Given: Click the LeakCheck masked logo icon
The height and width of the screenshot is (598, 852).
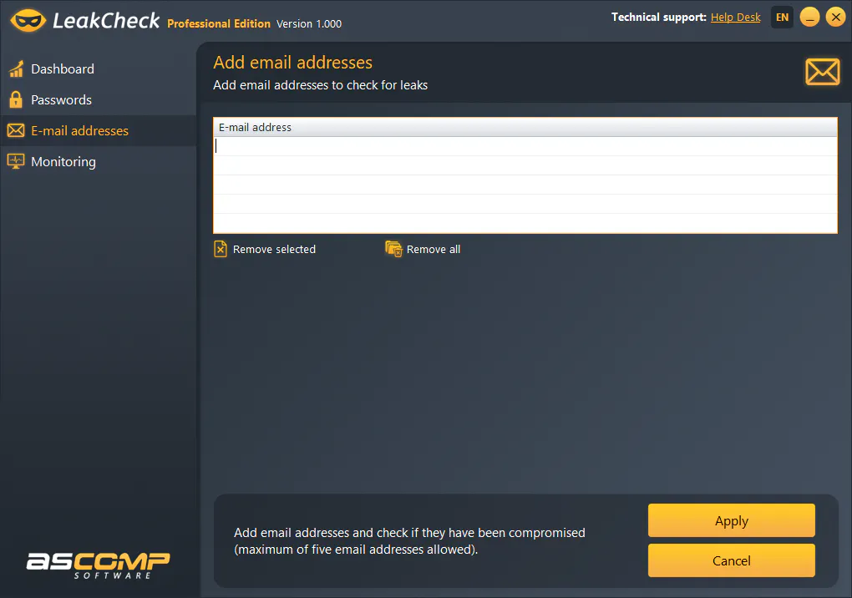Looking at the screenshot, I should pyautogui.click(x=28, y=21).
